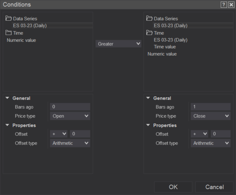
Task: Open left Offset type Arithmetic dropdown
Action: [70, 143]
